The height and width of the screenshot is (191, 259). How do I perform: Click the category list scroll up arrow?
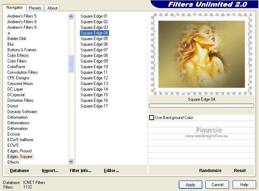tap(71, 16)
